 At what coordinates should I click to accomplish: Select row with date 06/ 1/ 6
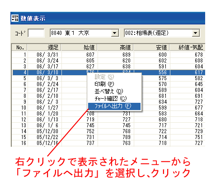(108, 125)
